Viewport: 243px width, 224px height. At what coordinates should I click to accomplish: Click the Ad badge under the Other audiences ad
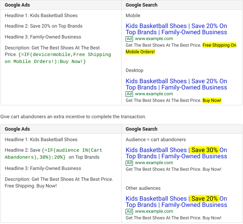(x=129, y=212)
